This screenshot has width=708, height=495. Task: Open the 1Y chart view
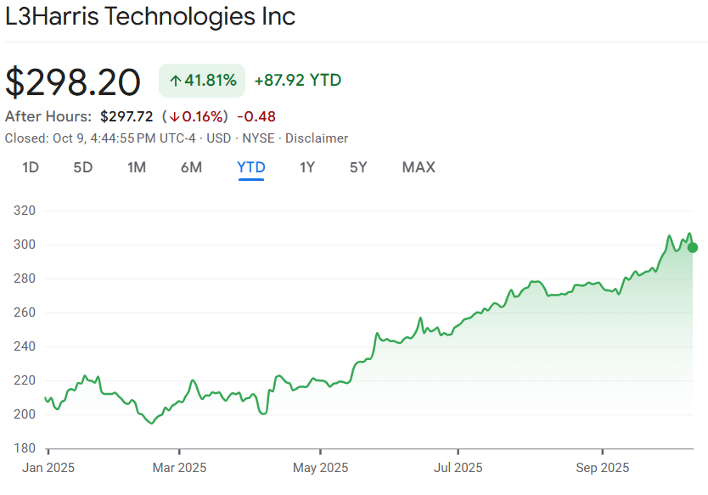tap(307, 167)
